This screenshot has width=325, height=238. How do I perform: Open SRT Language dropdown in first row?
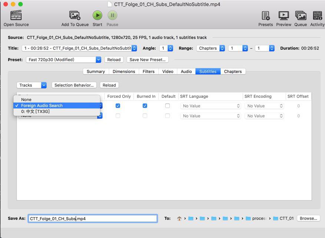tap(210, 106)
